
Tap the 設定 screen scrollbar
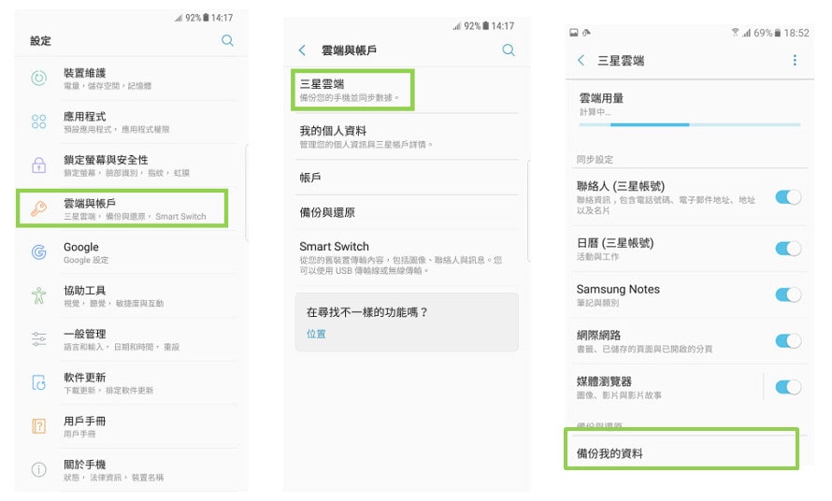[247, 193]
